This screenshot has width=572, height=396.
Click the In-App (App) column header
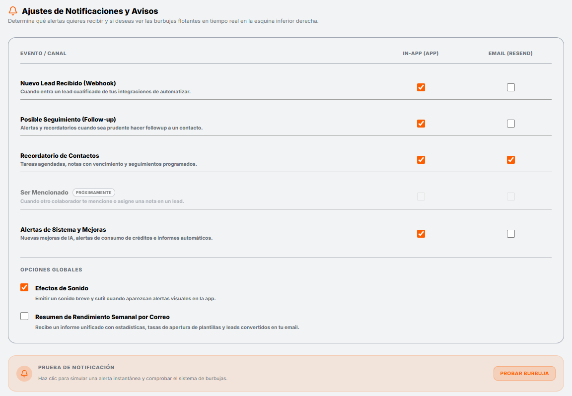click(x=421, y=53)
